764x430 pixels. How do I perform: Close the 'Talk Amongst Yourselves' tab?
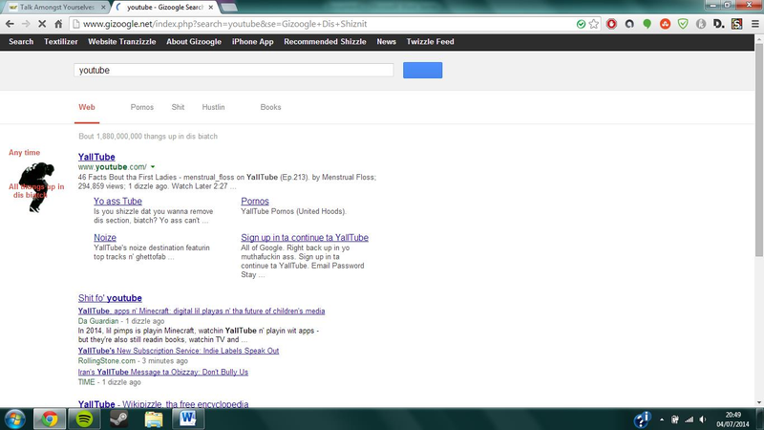tap(103, 8)
